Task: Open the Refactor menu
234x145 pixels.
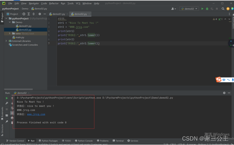Action: [54, 3]
